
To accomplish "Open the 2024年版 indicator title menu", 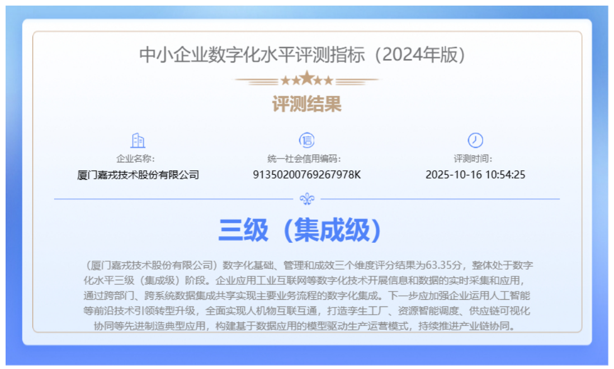I will tap(307, 54).
